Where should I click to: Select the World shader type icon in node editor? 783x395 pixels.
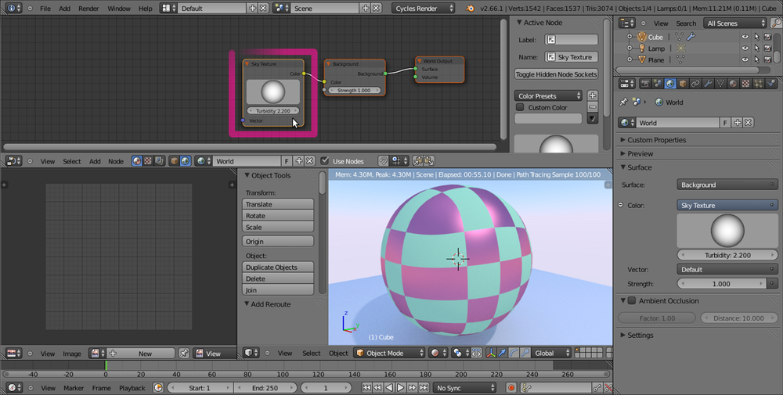[185, 161]
